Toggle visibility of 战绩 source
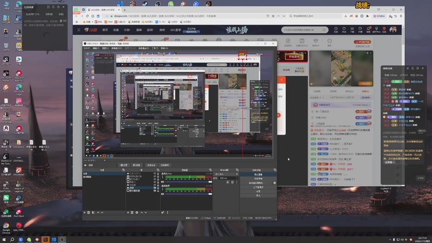The image size is (432, 243). click(155, 187)
